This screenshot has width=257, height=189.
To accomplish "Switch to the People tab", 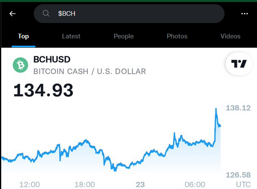I will coord(124,36).
